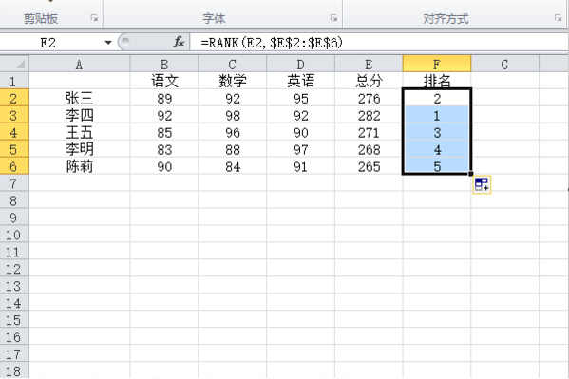The width and height of the screenshot is (569, 379).
Task: Click 李明's 英语 score 97
Action: point(300,149)
